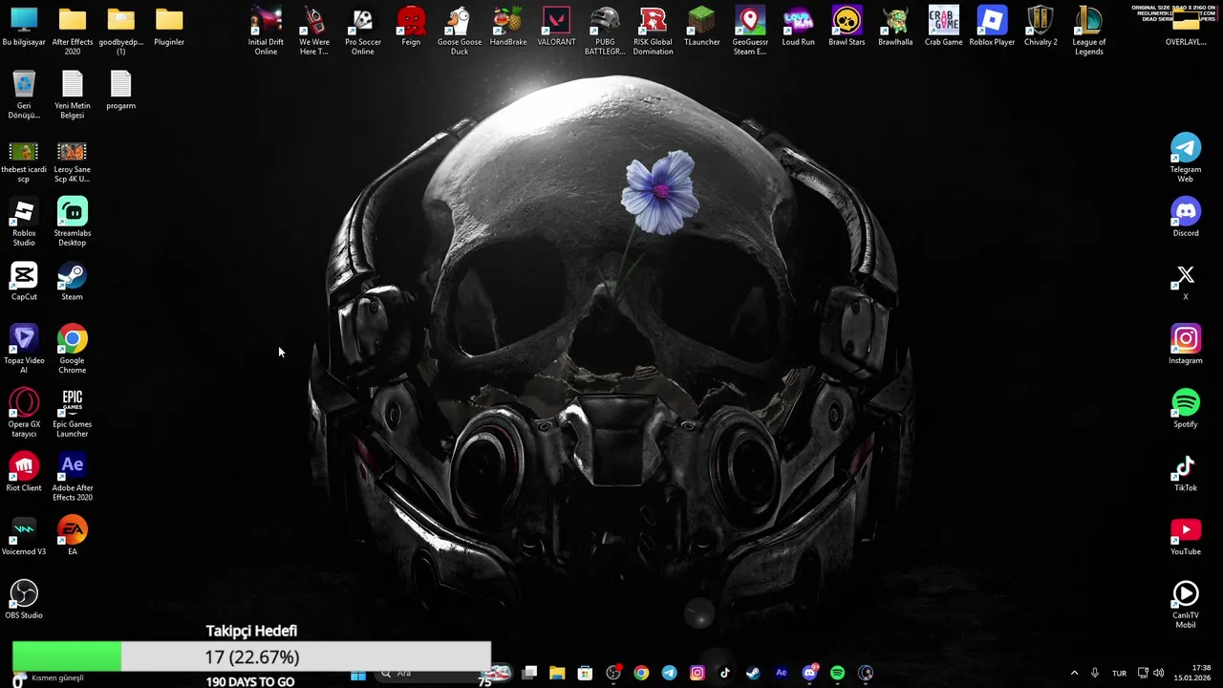Open Telegram Web shortcut

(x=1186, y=159)
